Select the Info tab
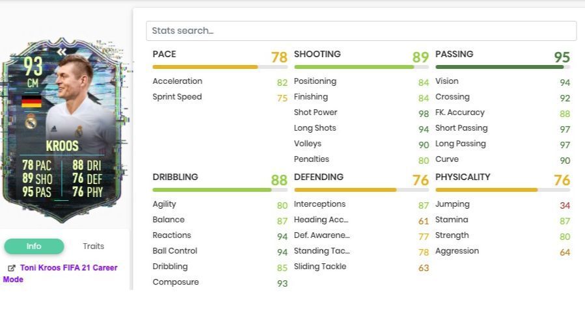The image size is (585, 329). [34, 246]
